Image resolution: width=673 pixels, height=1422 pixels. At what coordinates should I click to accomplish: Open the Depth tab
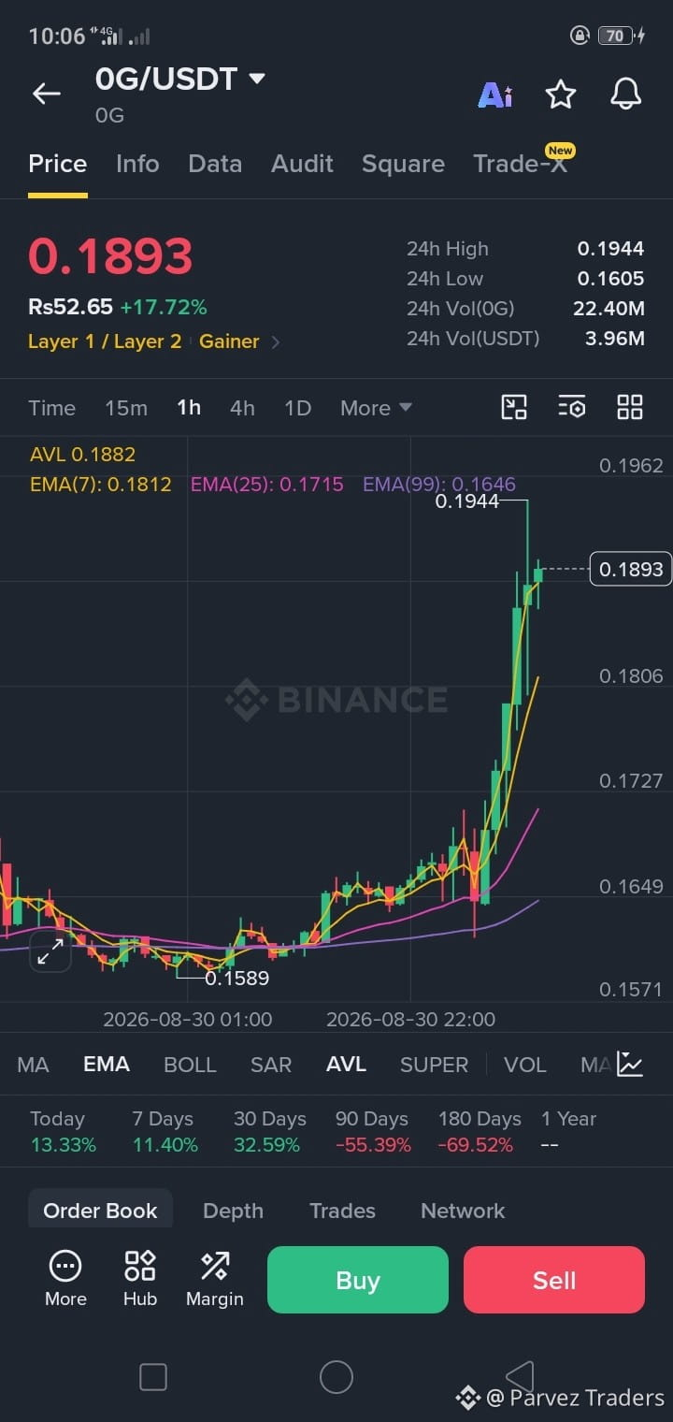pyautogui.click(x=233, y=1211)
